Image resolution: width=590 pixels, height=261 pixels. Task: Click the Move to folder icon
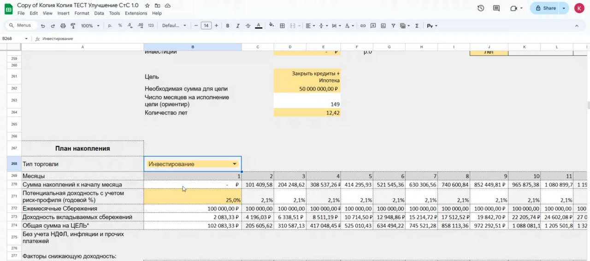158,6
